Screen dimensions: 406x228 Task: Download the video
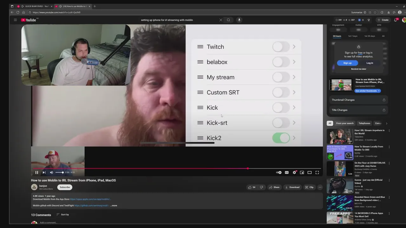pos(292,187)
